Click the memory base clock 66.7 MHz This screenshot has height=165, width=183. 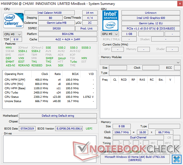tap(164, 132)
